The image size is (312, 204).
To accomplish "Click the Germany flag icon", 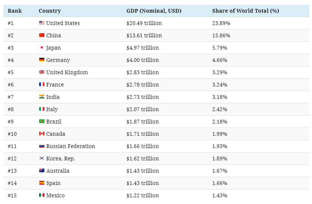I will [42, 60].
